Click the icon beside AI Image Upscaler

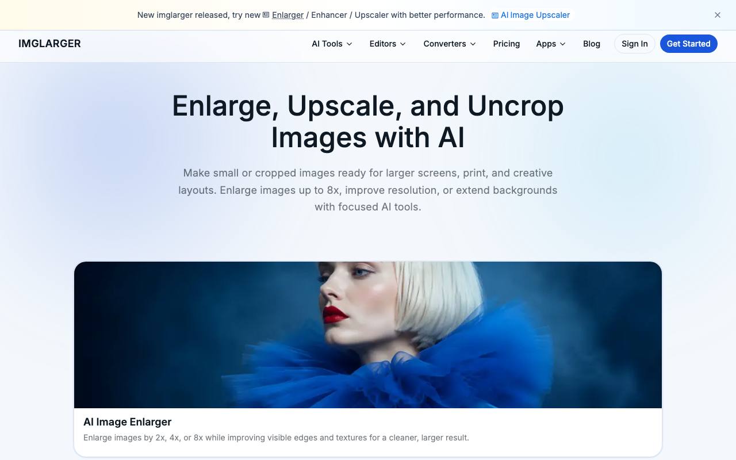[495, 15]
